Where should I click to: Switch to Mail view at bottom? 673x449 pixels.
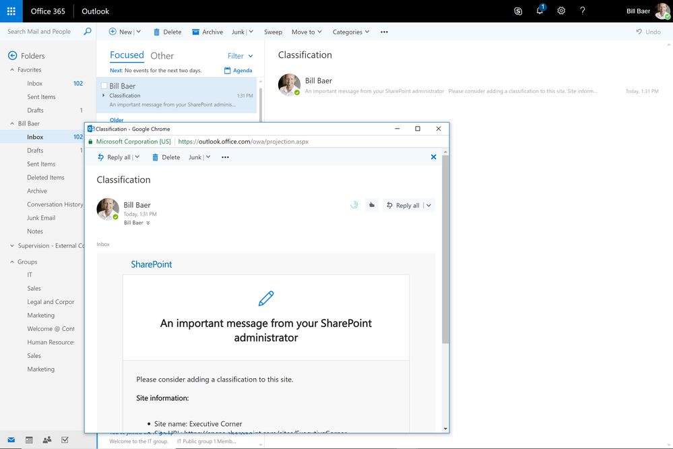pyautogui.click(x=11, y=440)
